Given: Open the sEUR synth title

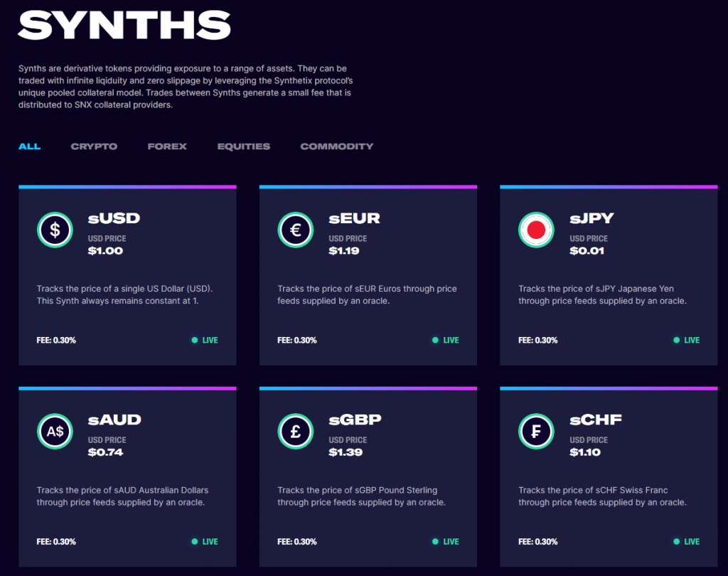Looking at the screenshot, I should click(x=354, y=218).
